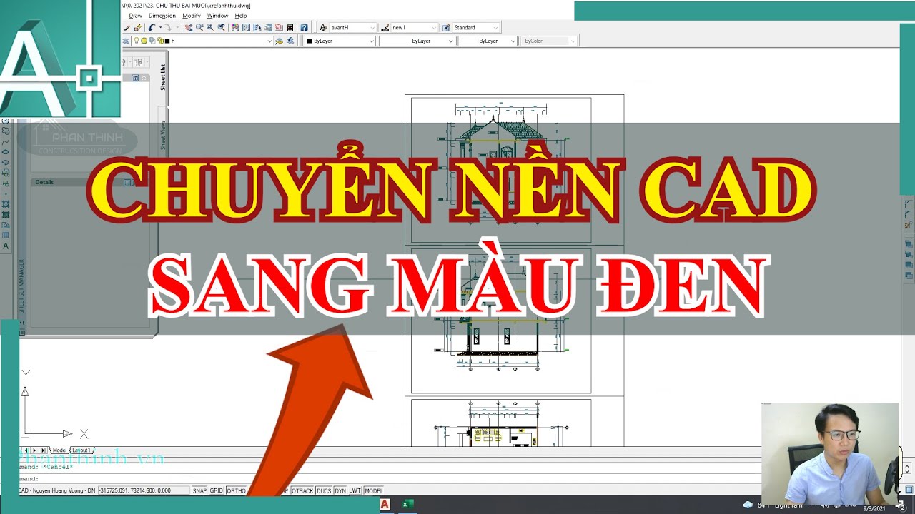Select the Pan realtime tool
Screen dimensions: 915x514
[189, 28]
